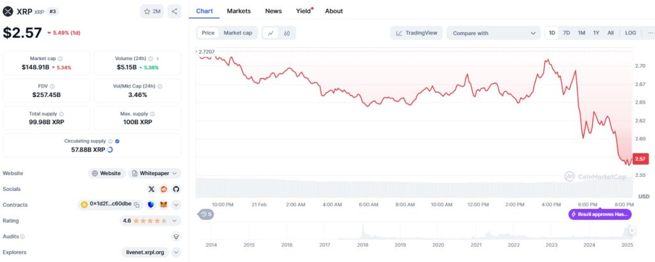Open the TradingView chart button

pos(416,33)
